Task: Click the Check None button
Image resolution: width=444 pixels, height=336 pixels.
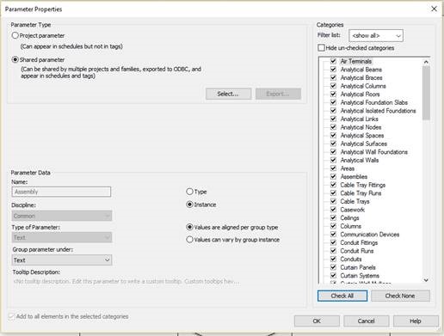Action: click(x=400, y=296)
